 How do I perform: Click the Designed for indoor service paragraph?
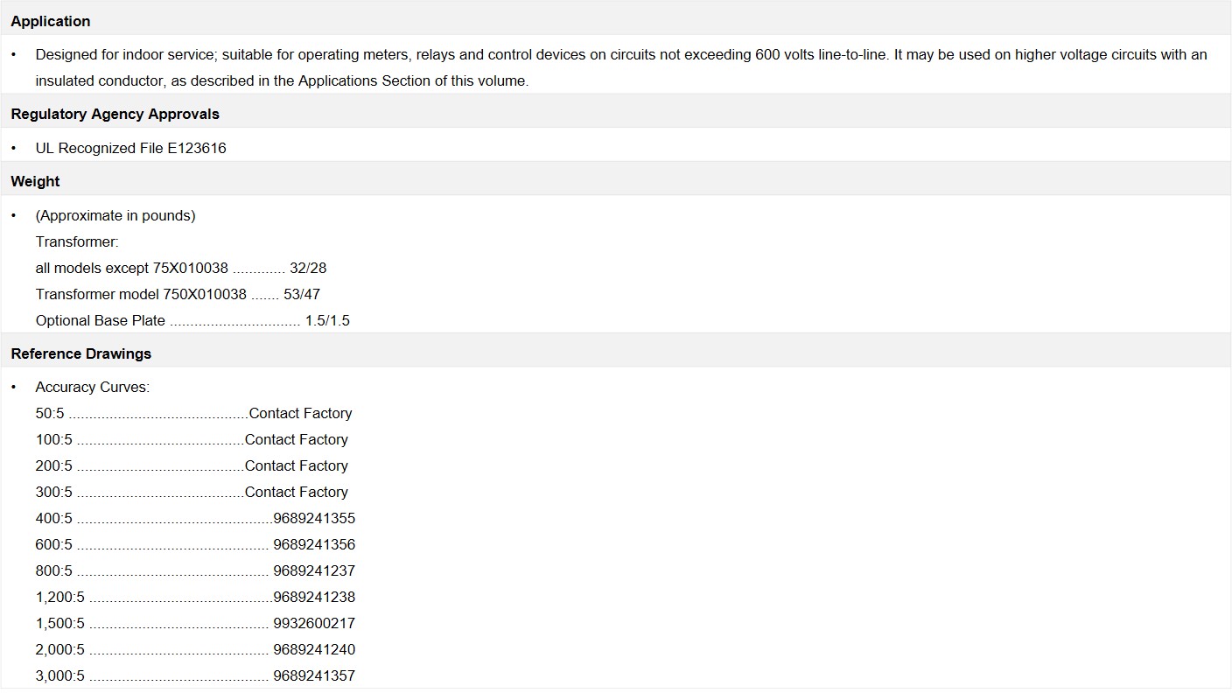point(621,67)
